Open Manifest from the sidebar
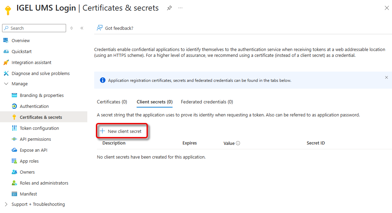Viewport: 392px width, 213px height. 28,194
